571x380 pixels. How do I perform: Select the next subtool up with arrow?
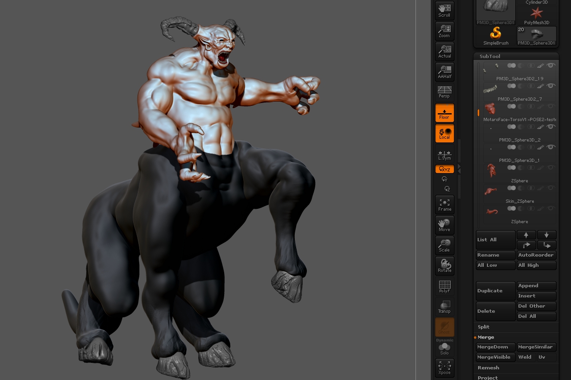pyautogui.click(x=526, y=235)
